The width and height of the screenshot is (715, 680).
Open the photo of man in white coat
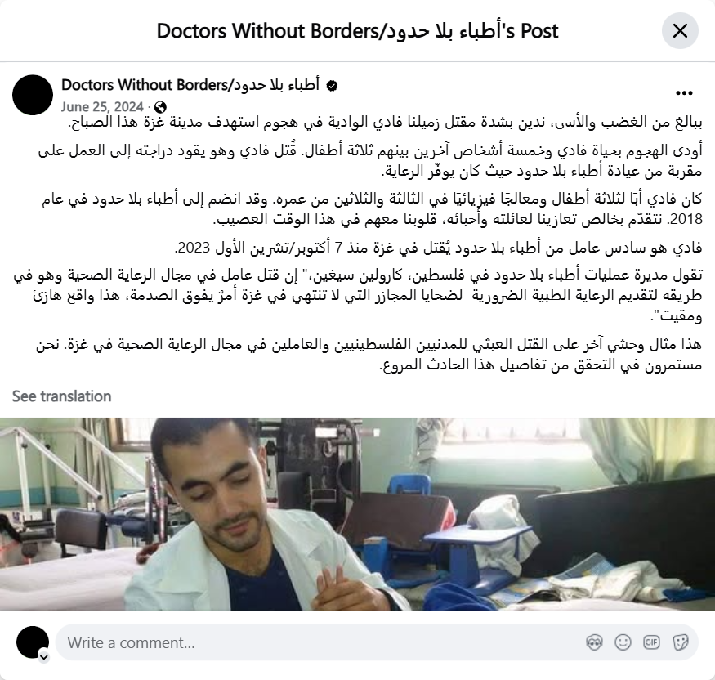[x=358, y=514]
